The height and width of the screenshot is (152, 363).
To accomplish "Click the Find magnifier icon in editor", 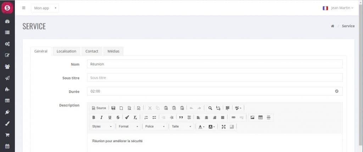I will click(x=210, y=108).
